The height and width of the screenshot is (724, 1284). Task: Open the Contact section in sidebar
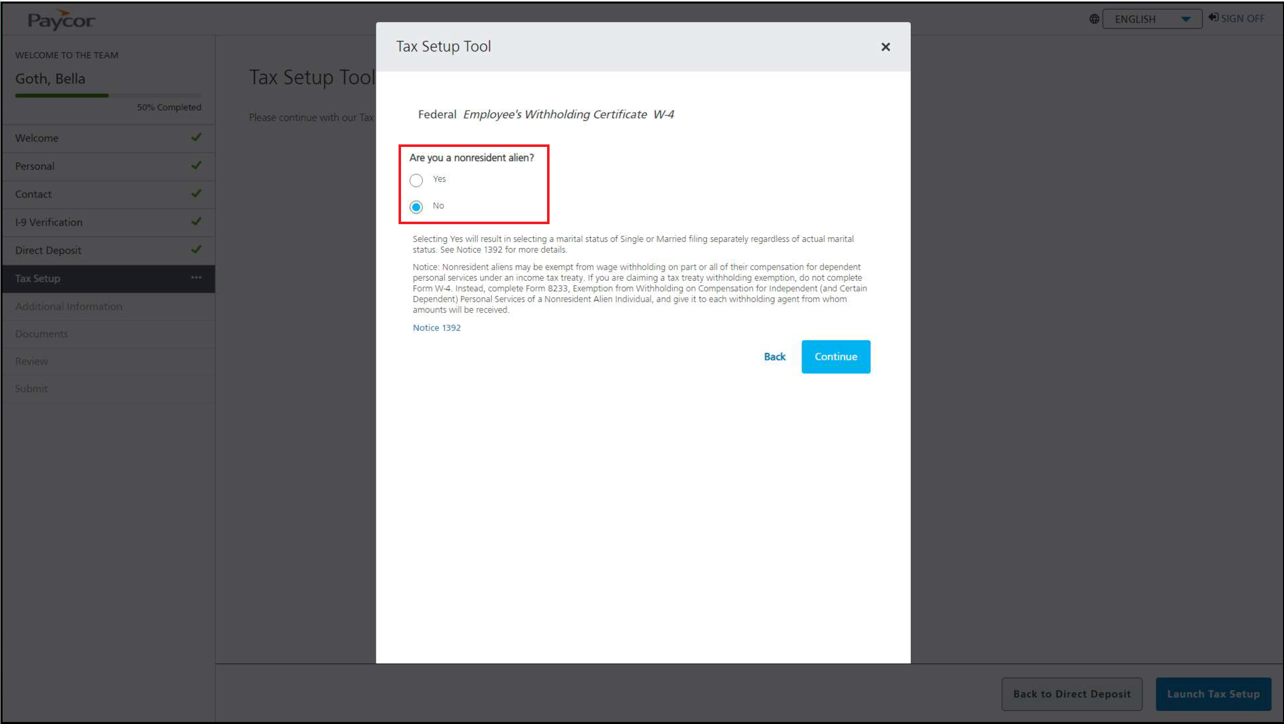[33, 194]
